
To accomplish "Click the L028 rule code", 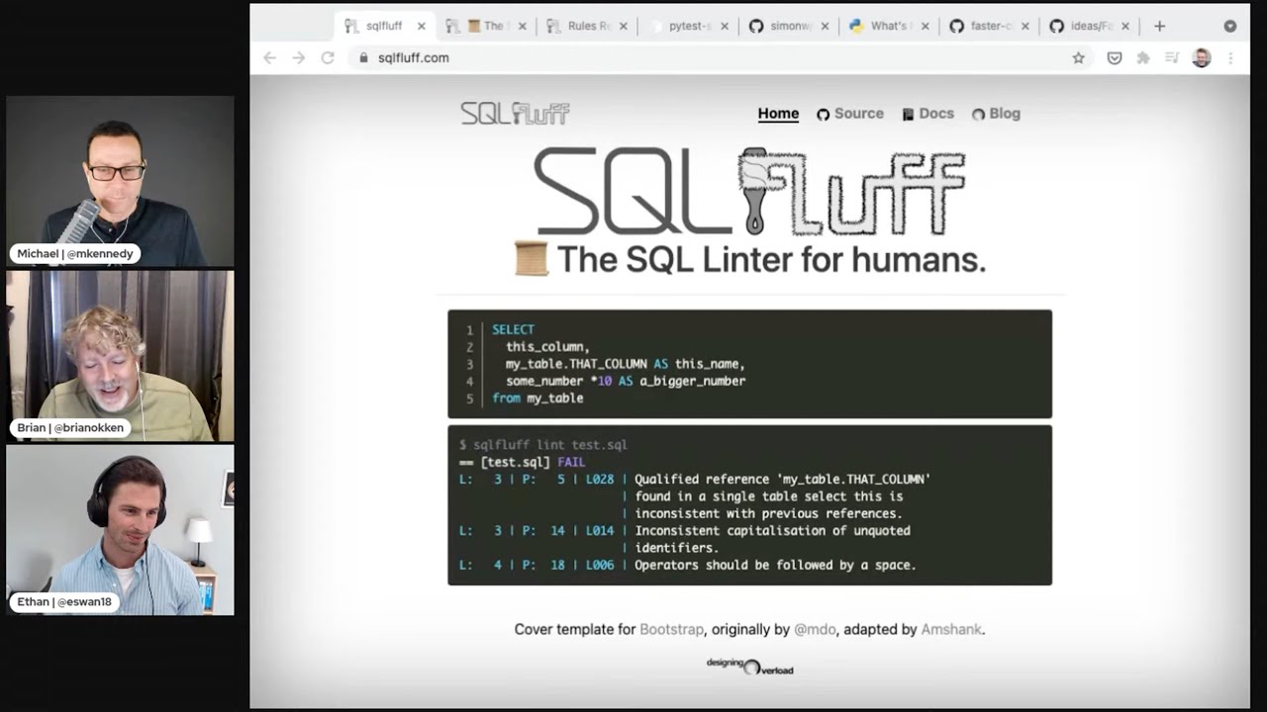I will (600, 480).
